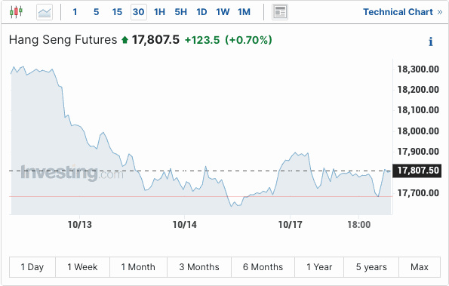
Task: Open the Technical Chart link
Action: click(x=403, y=12)
